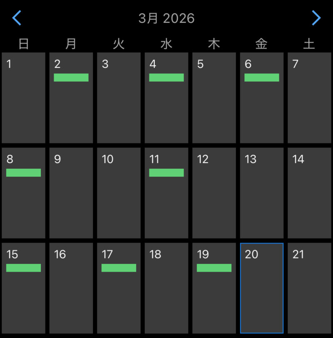Open the green event on March 8

coord(23,173)
